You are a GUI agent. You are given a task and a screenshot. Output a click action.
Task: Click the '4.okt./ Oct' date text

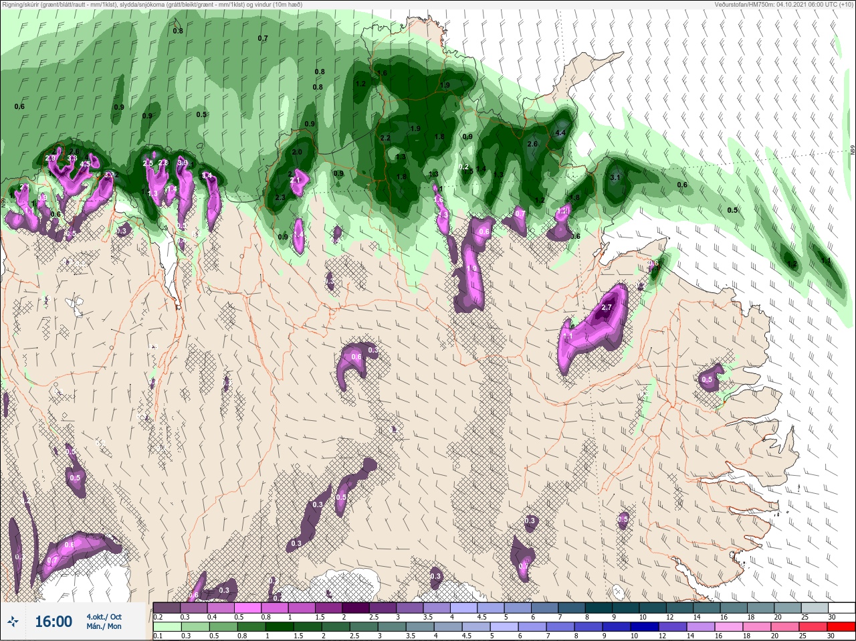104,617
